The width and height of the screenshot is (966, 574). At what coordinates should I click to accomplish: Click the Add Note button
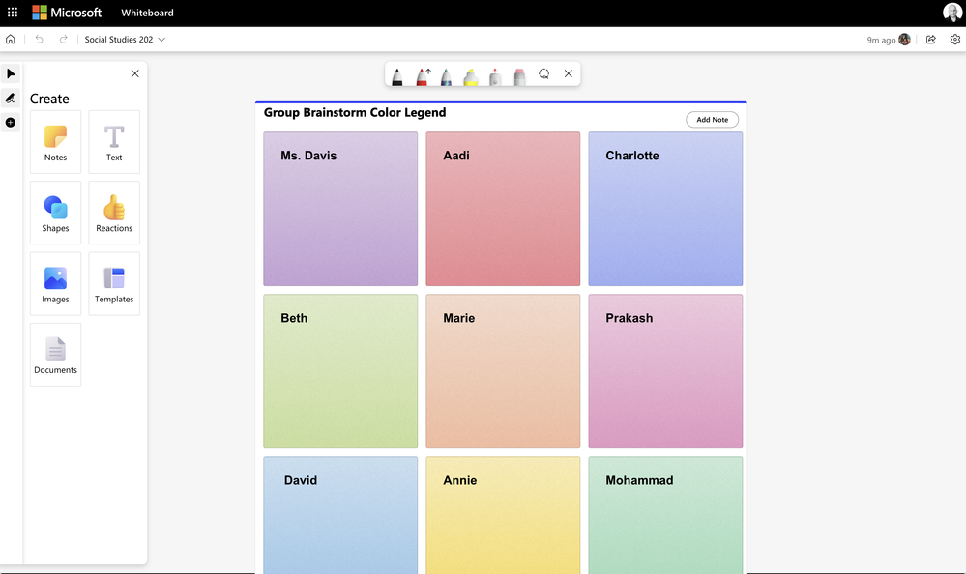tap(713, 120)
